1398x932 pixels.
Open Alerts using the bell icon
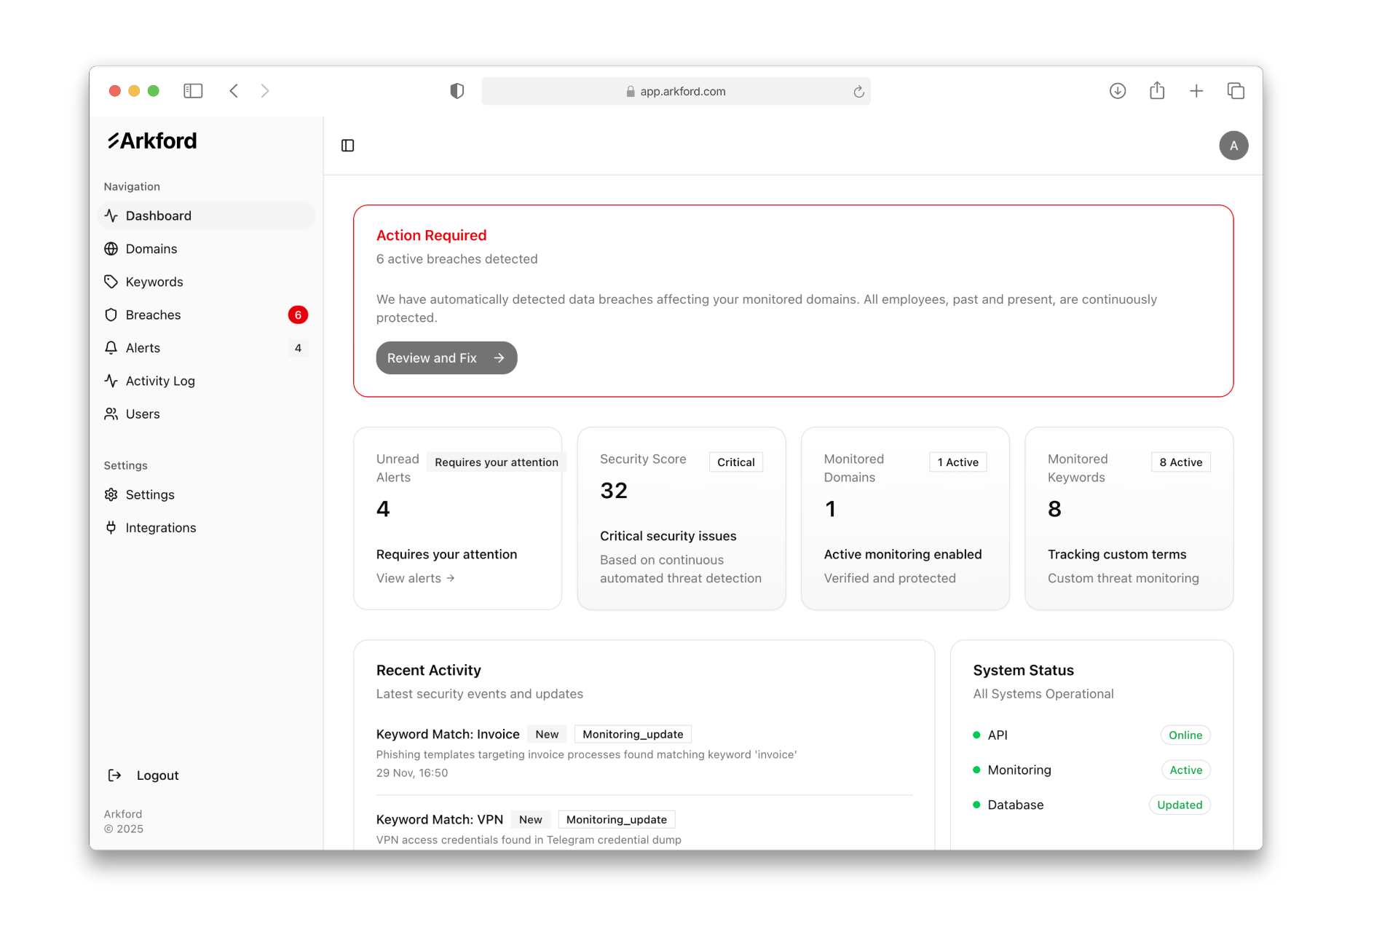pyautogui.click(x=111, y=347)
